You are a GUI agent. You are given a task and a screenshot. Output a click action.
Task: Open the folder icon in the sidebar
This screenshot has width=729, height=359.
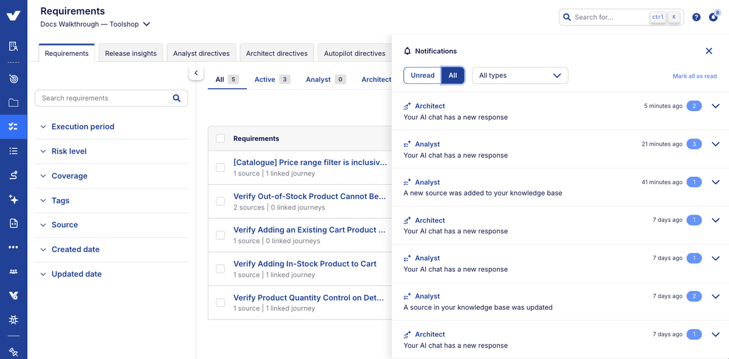pos(13,103)
